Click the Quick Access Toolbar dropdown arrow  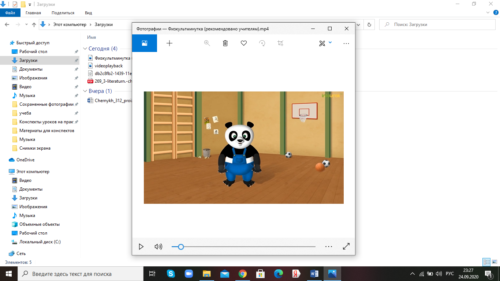[x=30, y=4]
